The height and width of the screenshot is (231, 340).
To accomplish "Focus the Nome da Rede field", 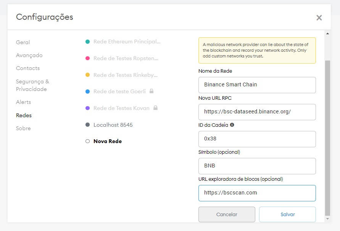I will (x=257, y=85).
